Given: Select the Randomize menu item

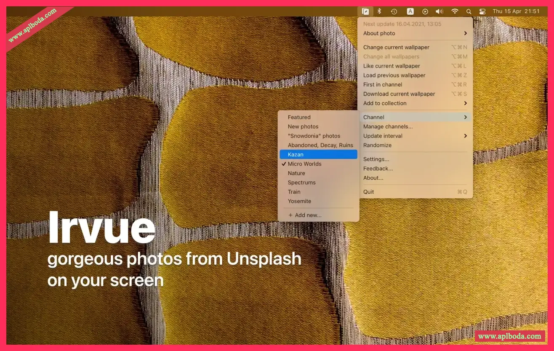Looking at the screenshot, I should click(x=415, y=145).
